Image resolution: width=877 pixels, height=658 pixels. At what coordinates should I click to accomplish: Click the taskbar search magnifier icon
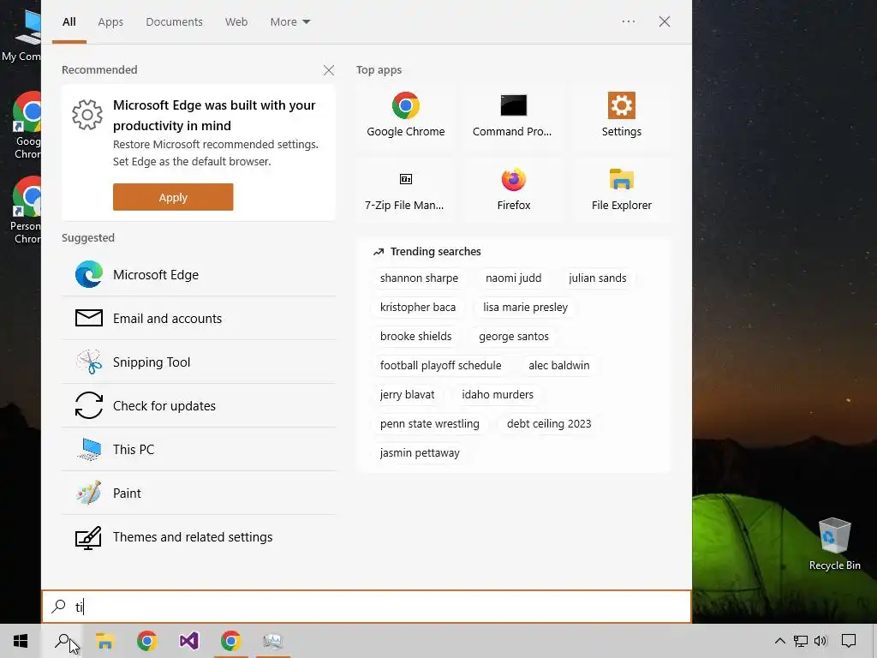click(x=63, y=641)
